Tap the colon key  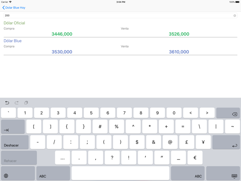click(71, 142)
